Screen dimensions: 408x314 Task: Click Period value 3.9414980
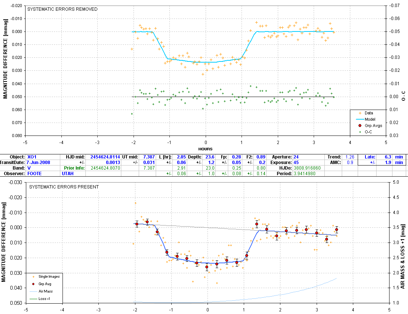[304, 174]
